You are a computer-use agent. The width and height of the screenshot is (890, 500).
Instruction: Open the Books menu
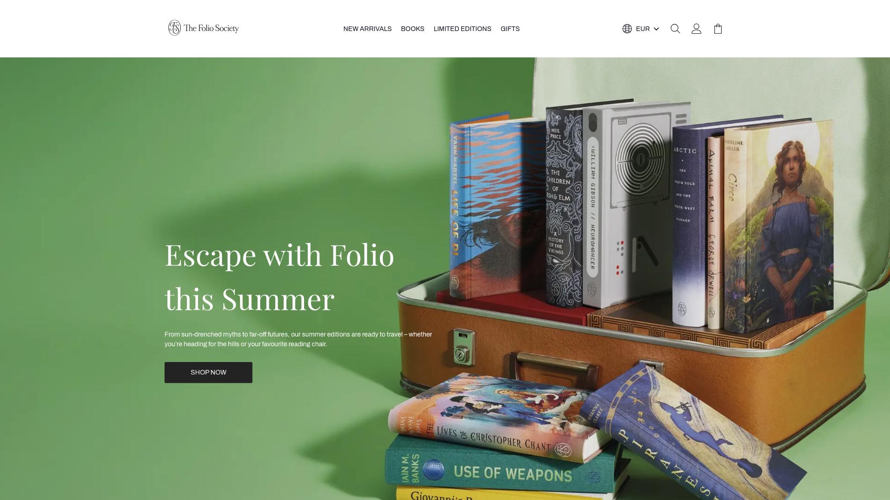[x=413, y=29]
